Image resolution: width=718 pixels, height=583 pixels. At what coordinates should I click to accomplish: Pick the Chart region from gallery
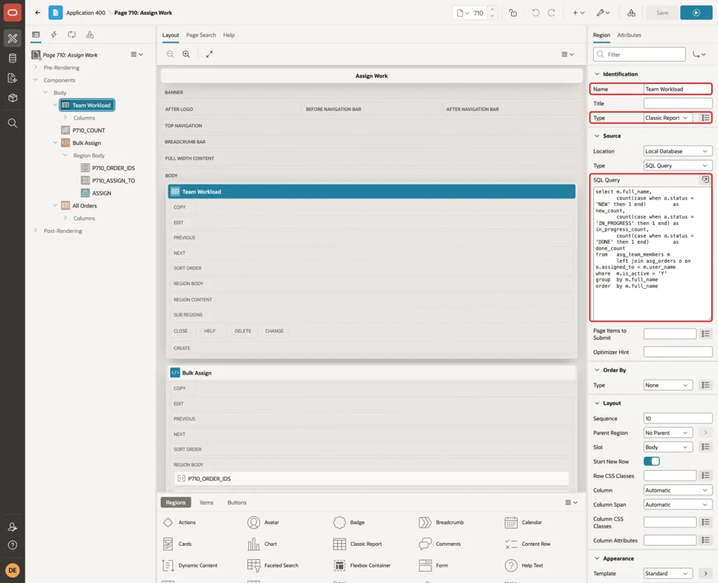point(262,544)
